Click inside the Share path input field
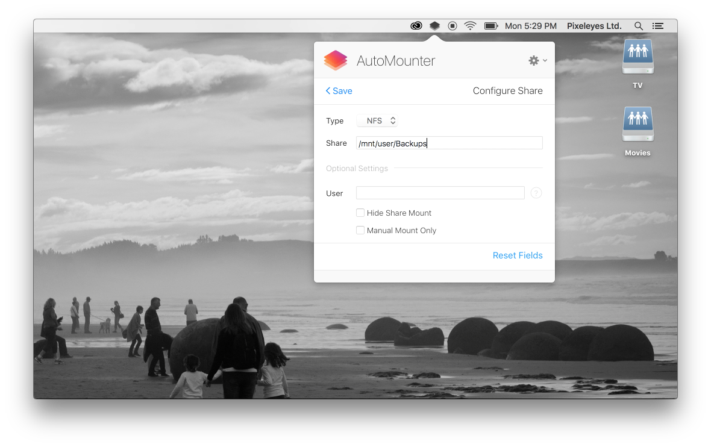 pyautogui.click(x=449, y=143)
